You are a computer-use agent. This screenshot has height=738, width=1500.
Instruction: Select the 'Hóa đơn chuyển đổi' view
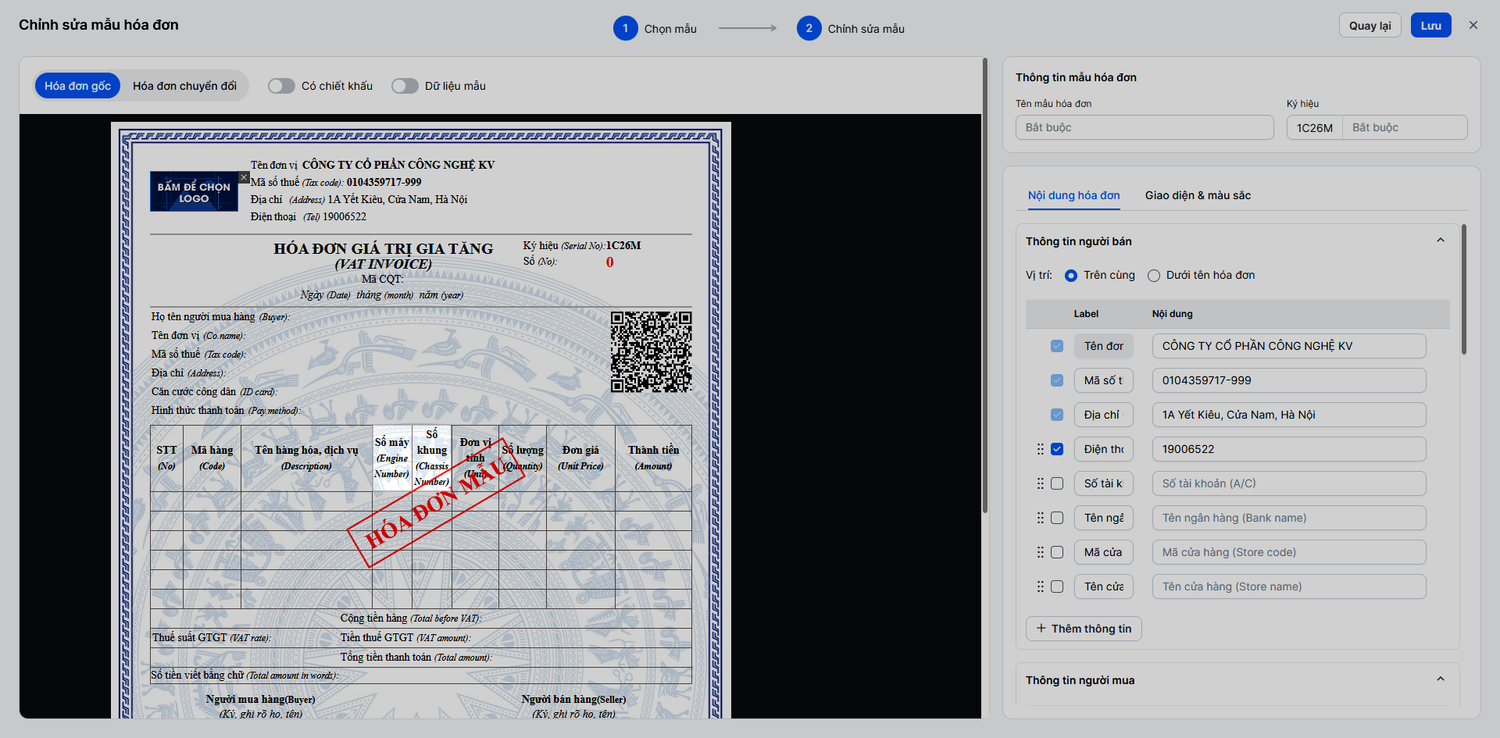pos(184,86)
